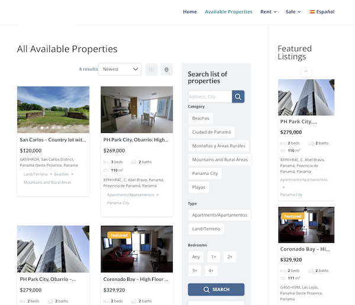Image resolution: width=355 pixels, height=305 pixels.
Task: Click the grid view icon
Action: [151, 70]
